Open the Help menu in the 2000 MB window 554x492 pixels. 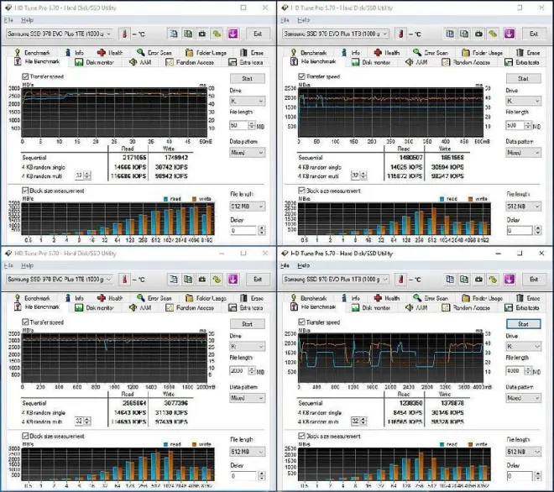[x=29, y=264]
